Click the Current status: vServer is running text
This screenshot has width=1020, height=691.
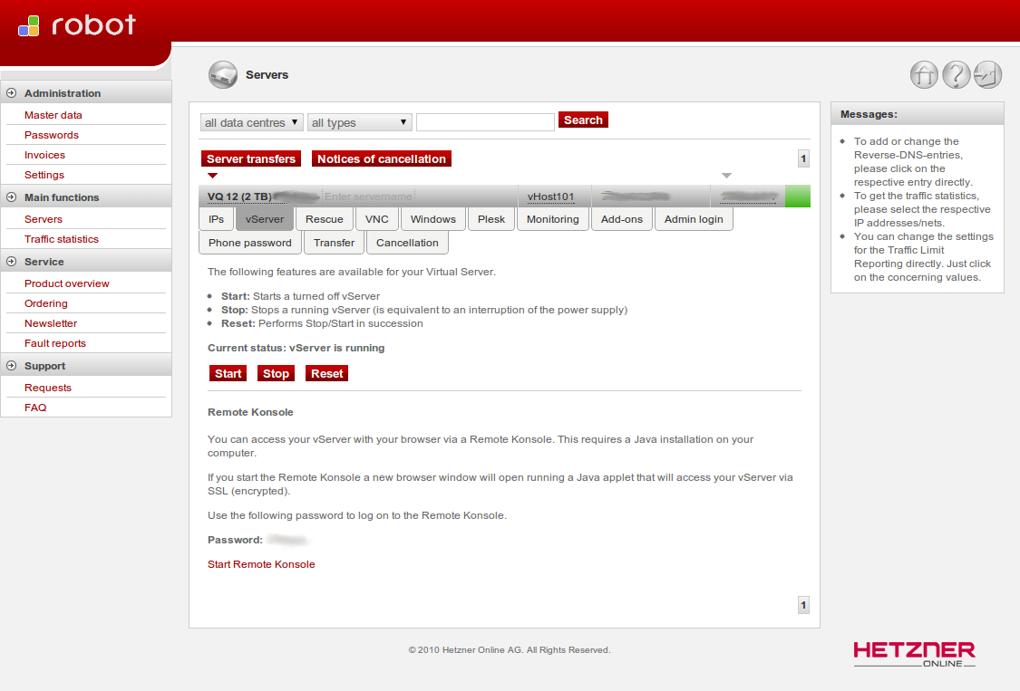(296, 348)
